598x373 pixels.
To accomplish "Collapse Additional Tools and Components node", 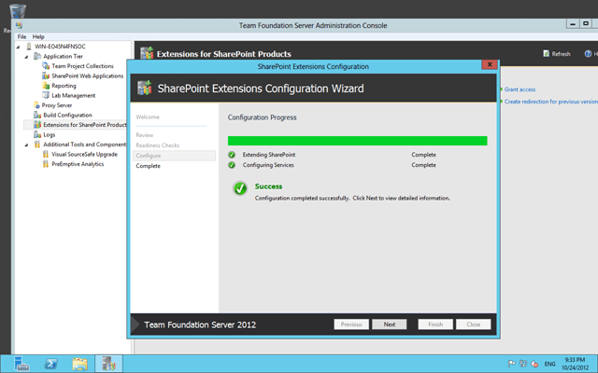I will pos(26,145).
